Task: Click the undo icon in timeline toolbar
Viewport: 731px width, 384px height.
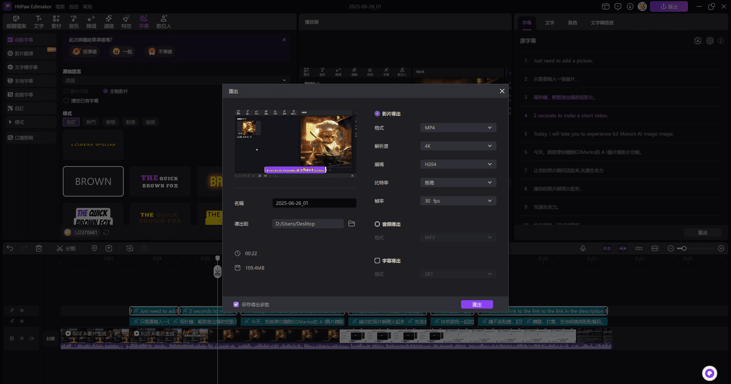Action: point(10,248)
